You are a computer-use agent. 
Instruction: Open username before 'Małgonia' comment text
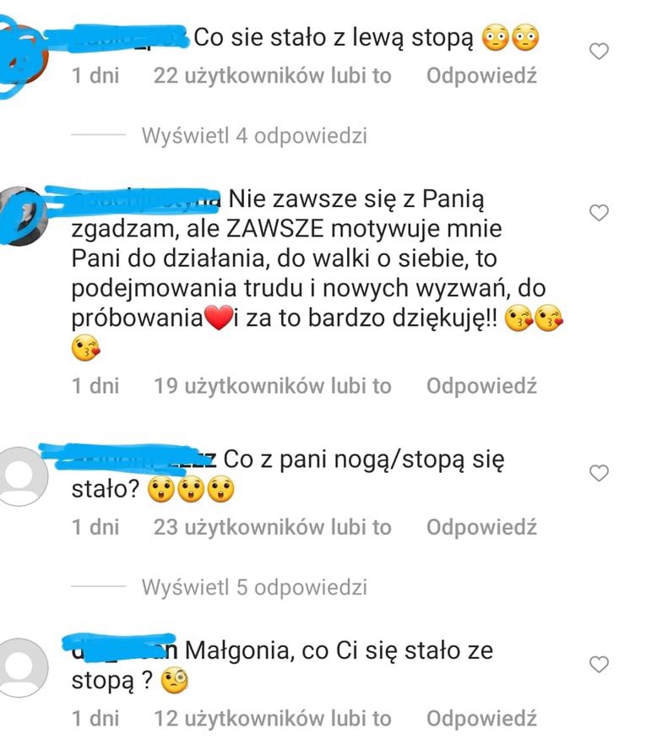pyautogui.click(x=124, y=650)
